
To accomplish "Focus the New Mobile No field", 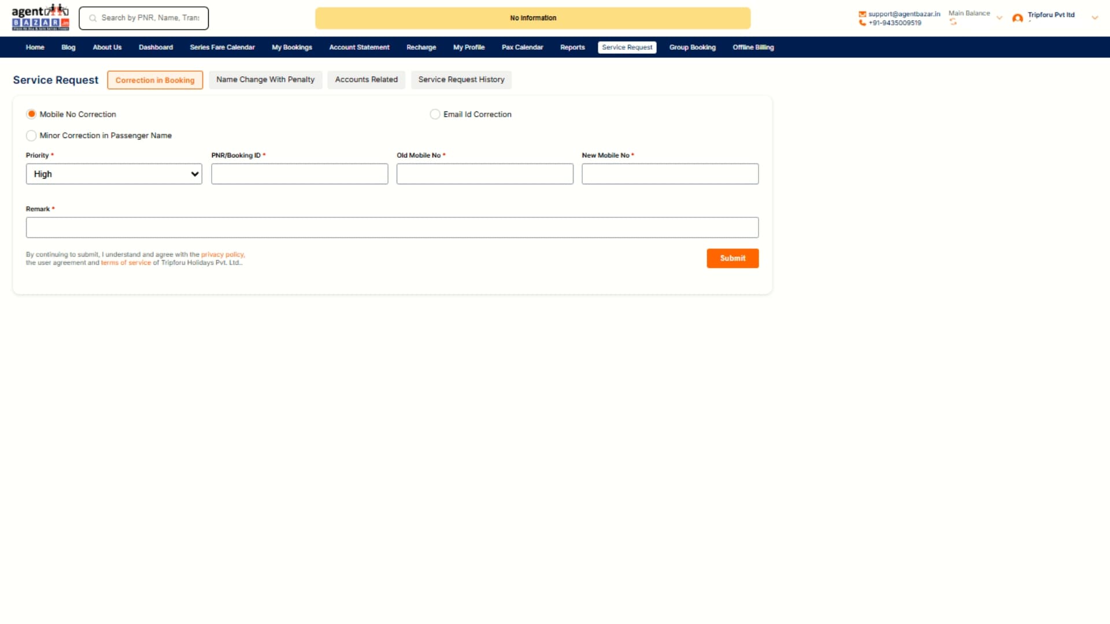I will [x=670, y=174].
